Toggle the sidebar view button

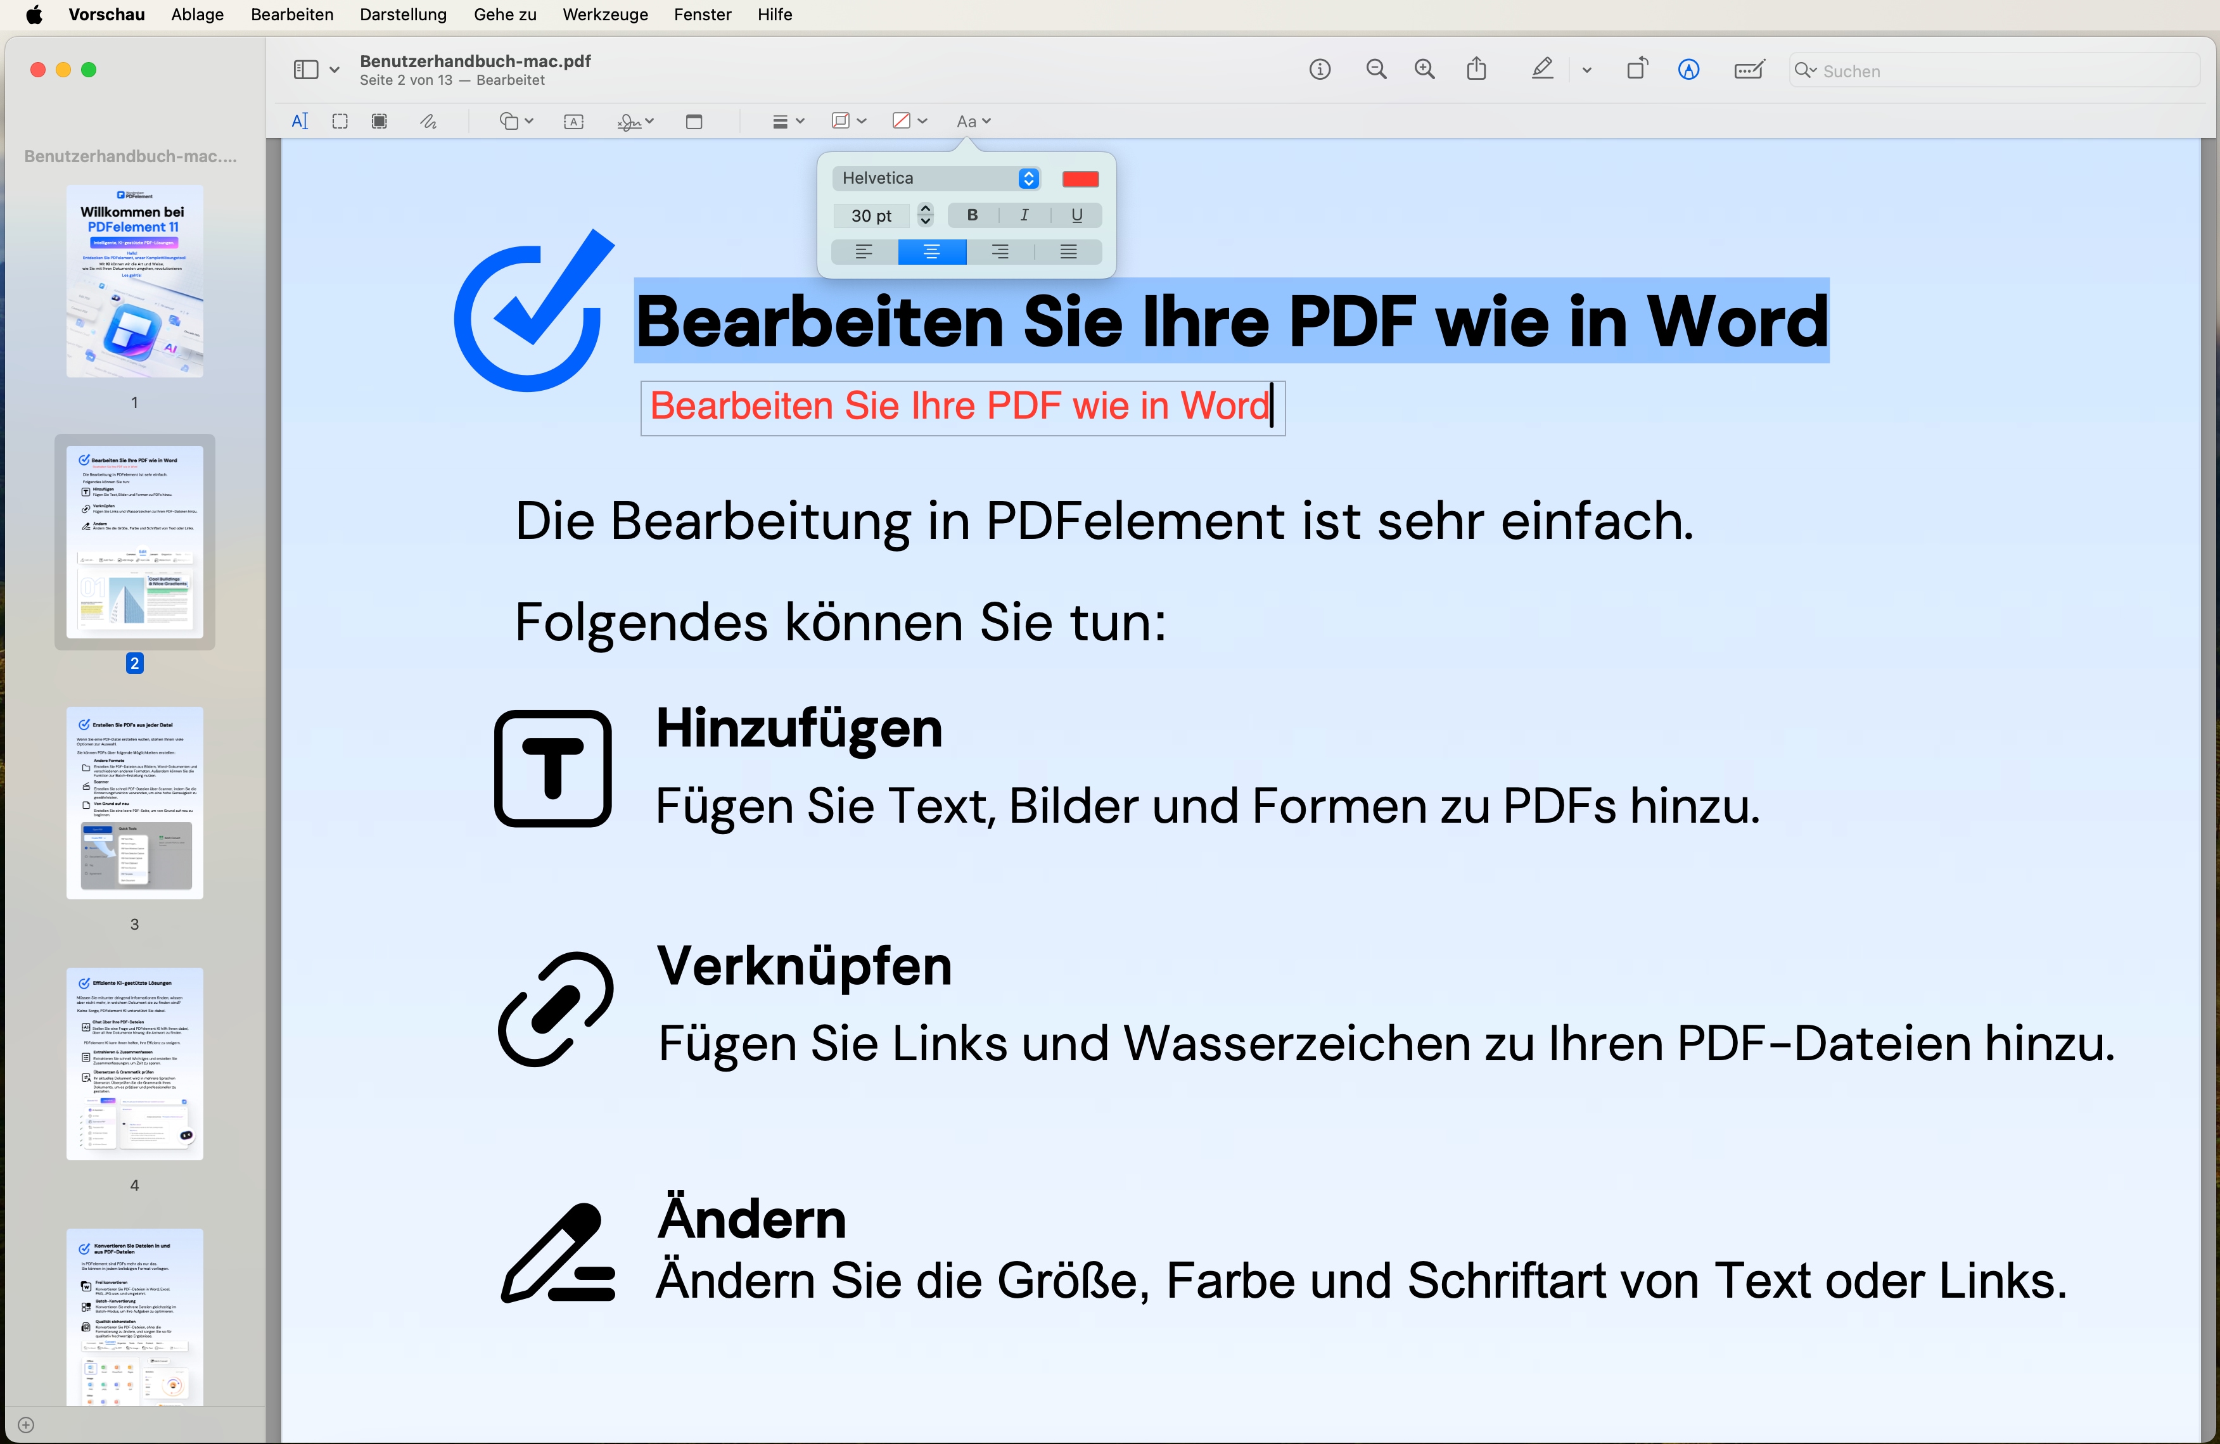pyautogui.click(x=305, y=70)
